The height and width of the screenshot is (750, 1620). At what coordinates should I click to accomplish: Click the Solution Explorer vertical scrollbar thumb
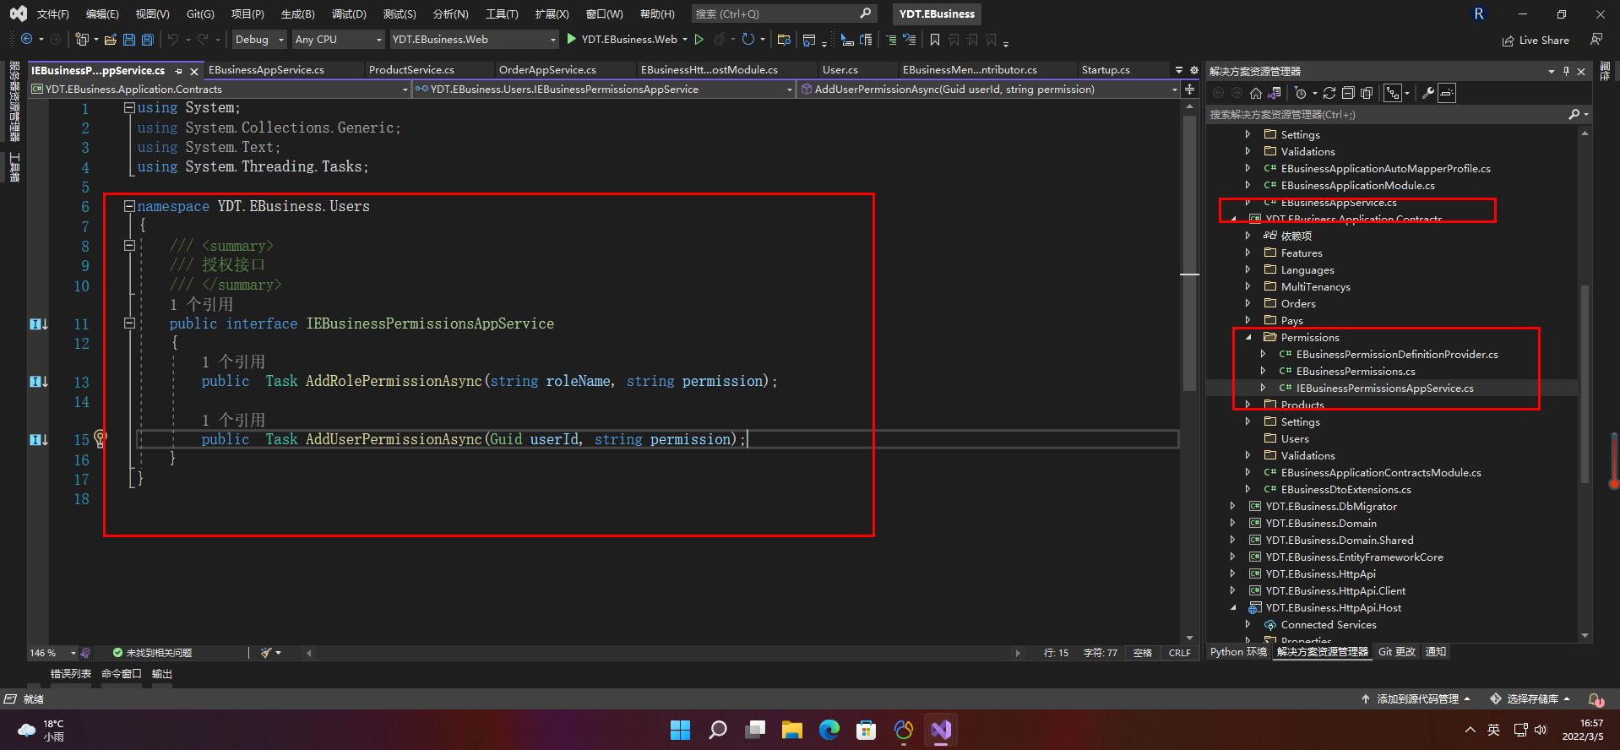tap(1585, 384)
